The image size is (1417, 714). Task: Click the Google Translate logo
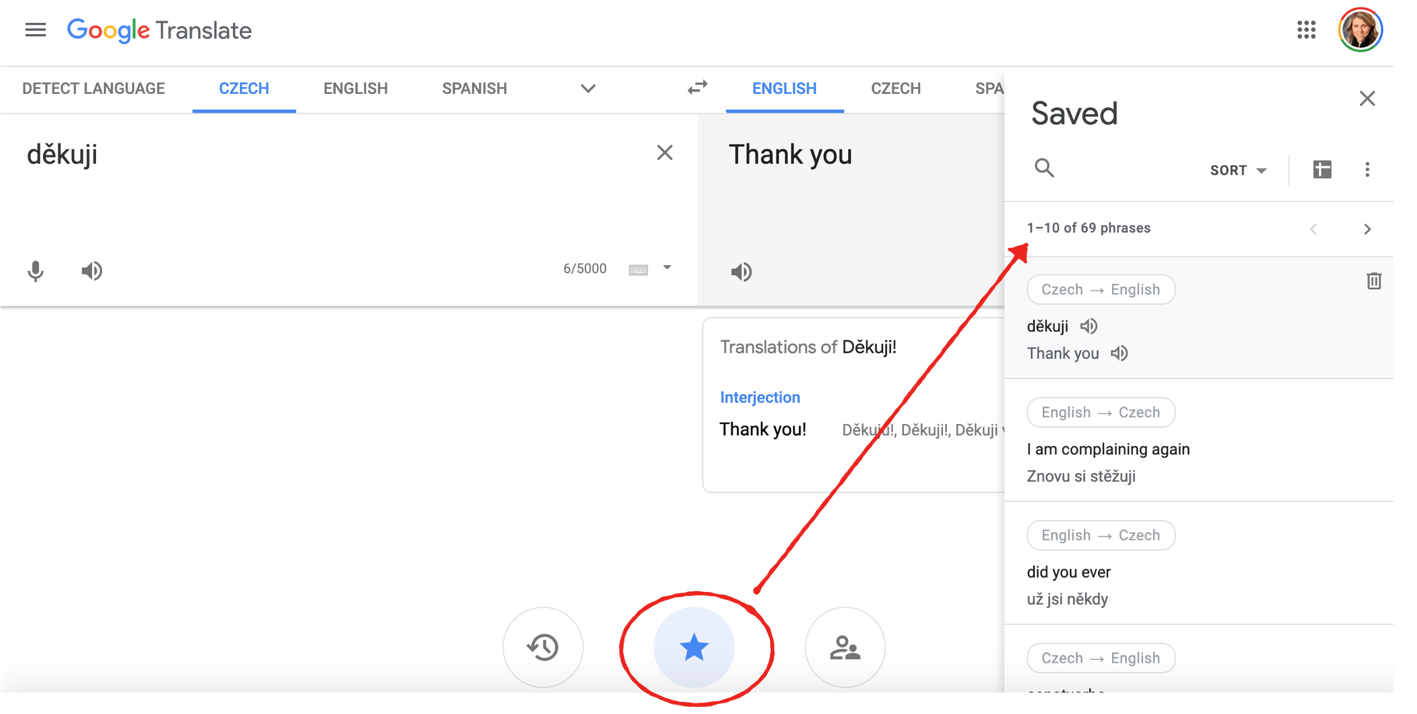click(159, 30)
